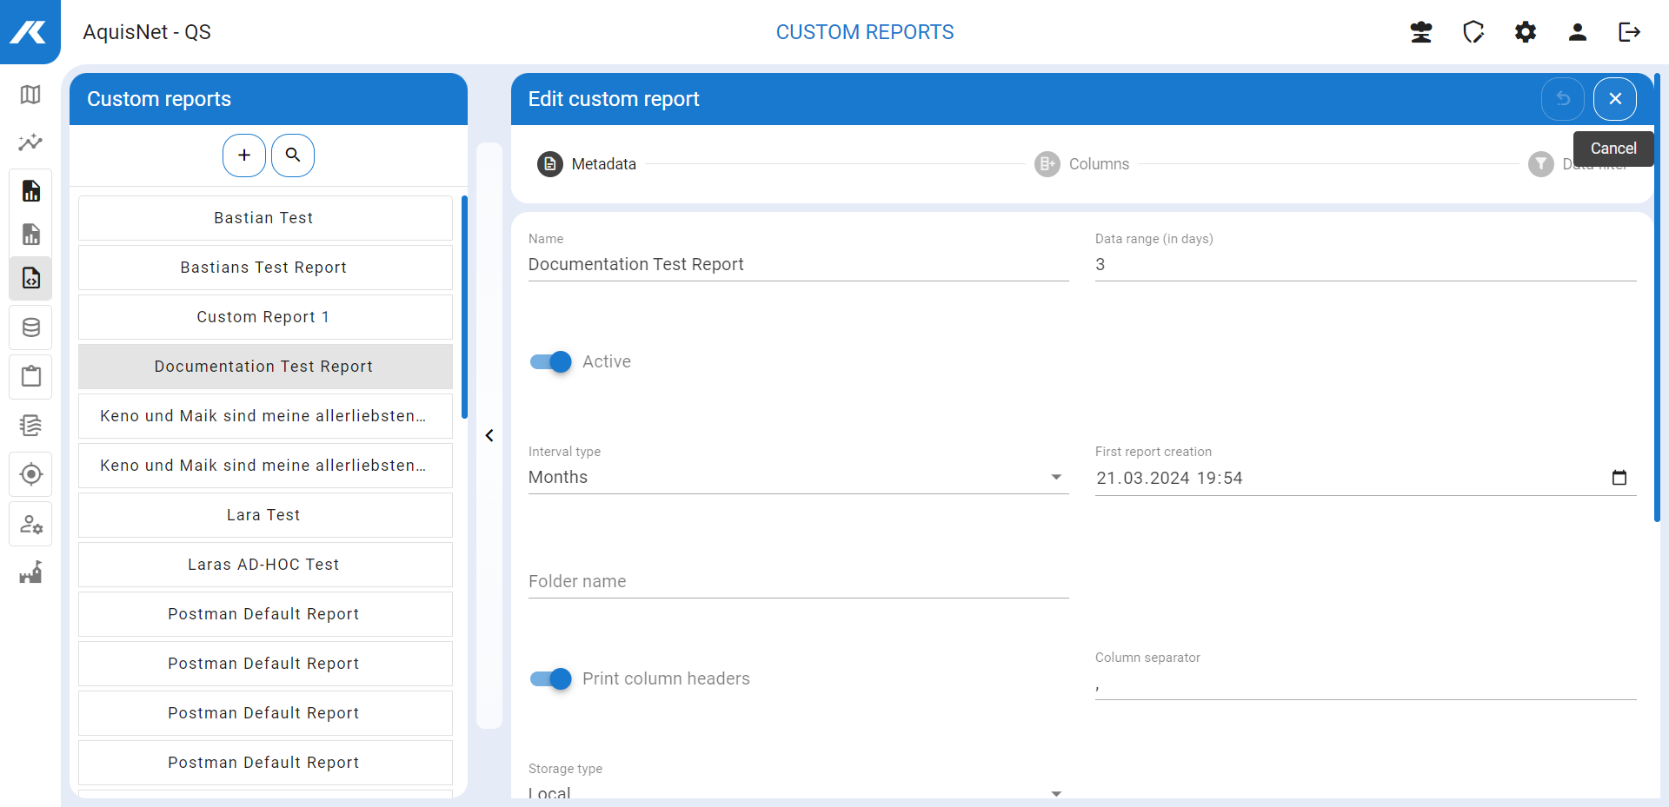
Task: Add a new custom report
Action: click(244, 155)
